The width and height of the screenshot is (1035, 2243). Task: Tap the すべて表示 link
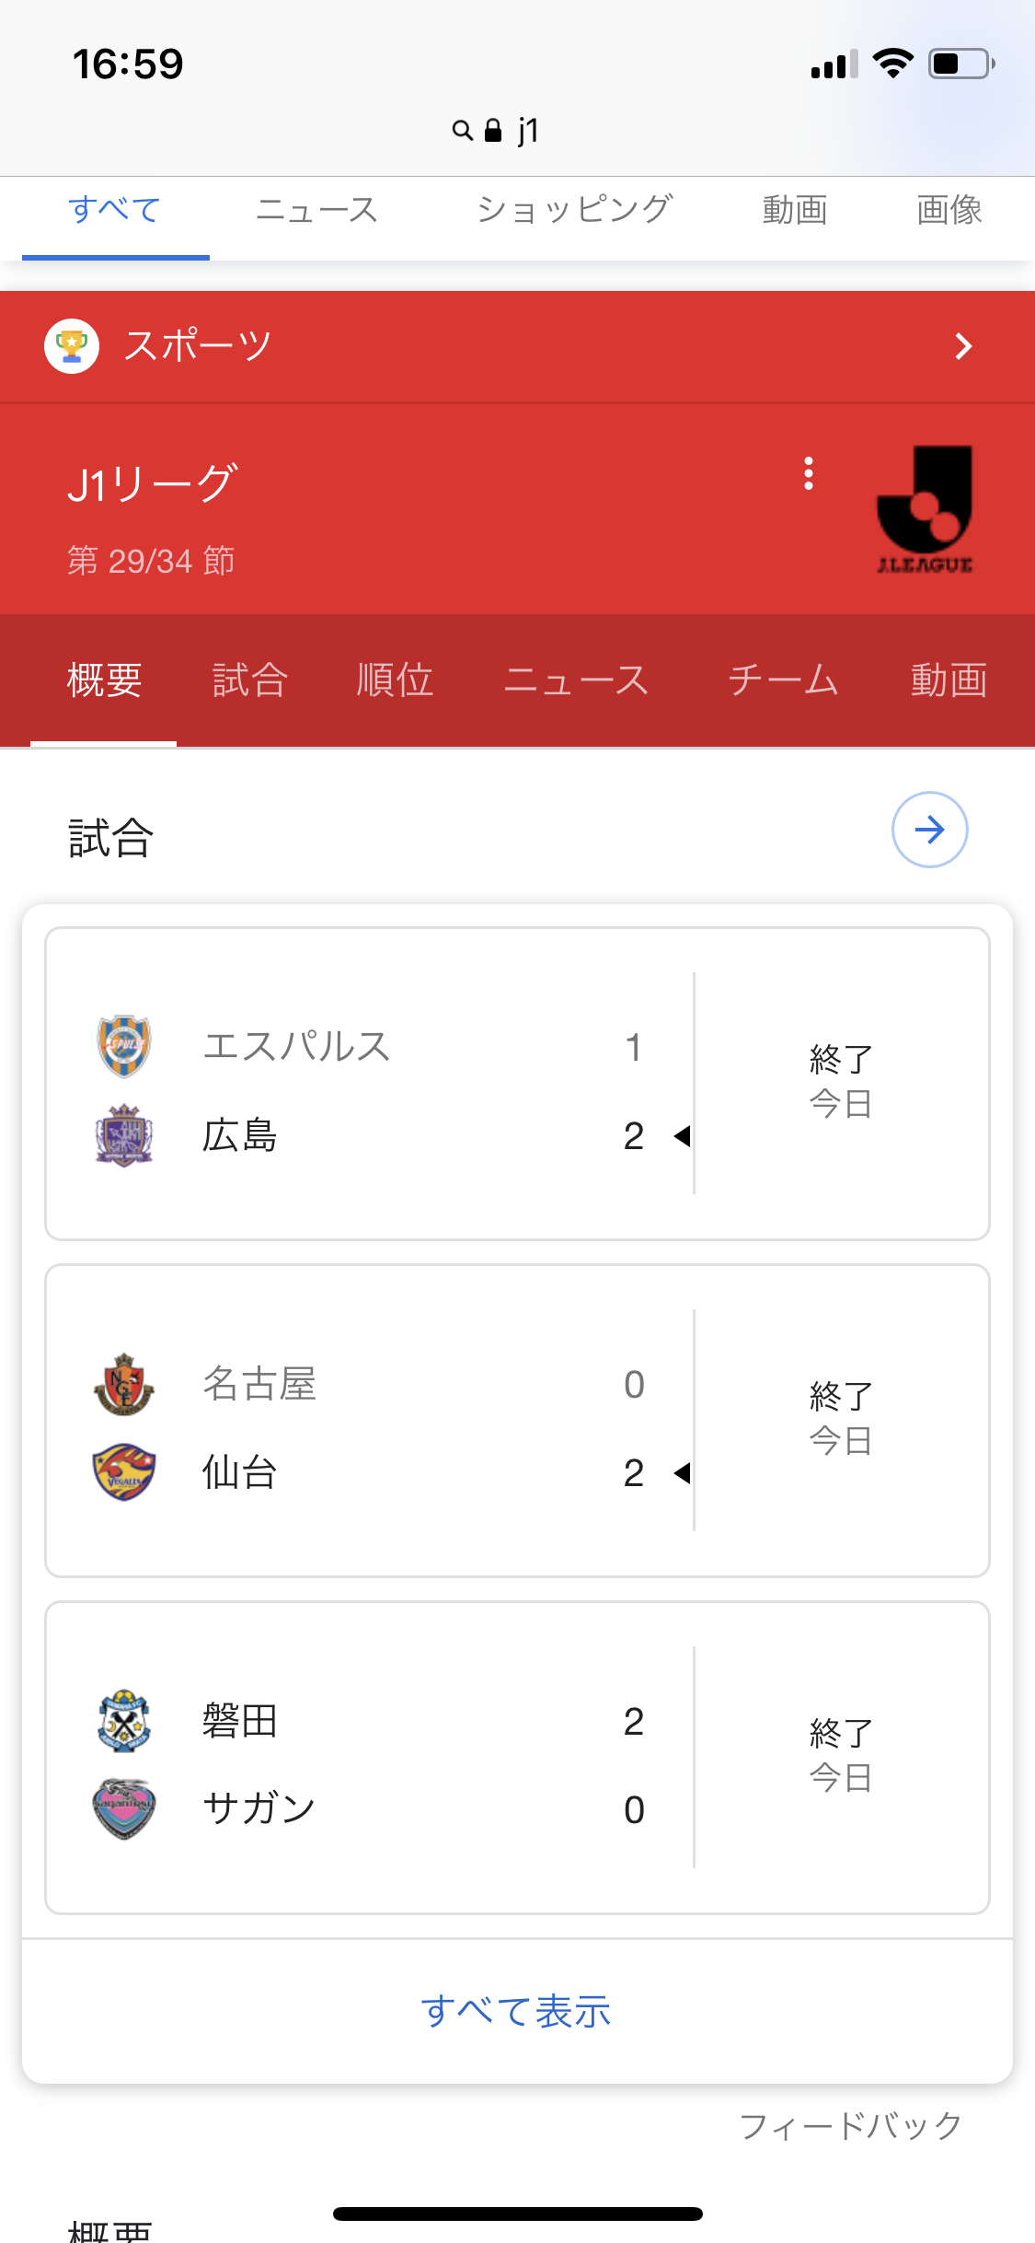tap(516, 2011)
